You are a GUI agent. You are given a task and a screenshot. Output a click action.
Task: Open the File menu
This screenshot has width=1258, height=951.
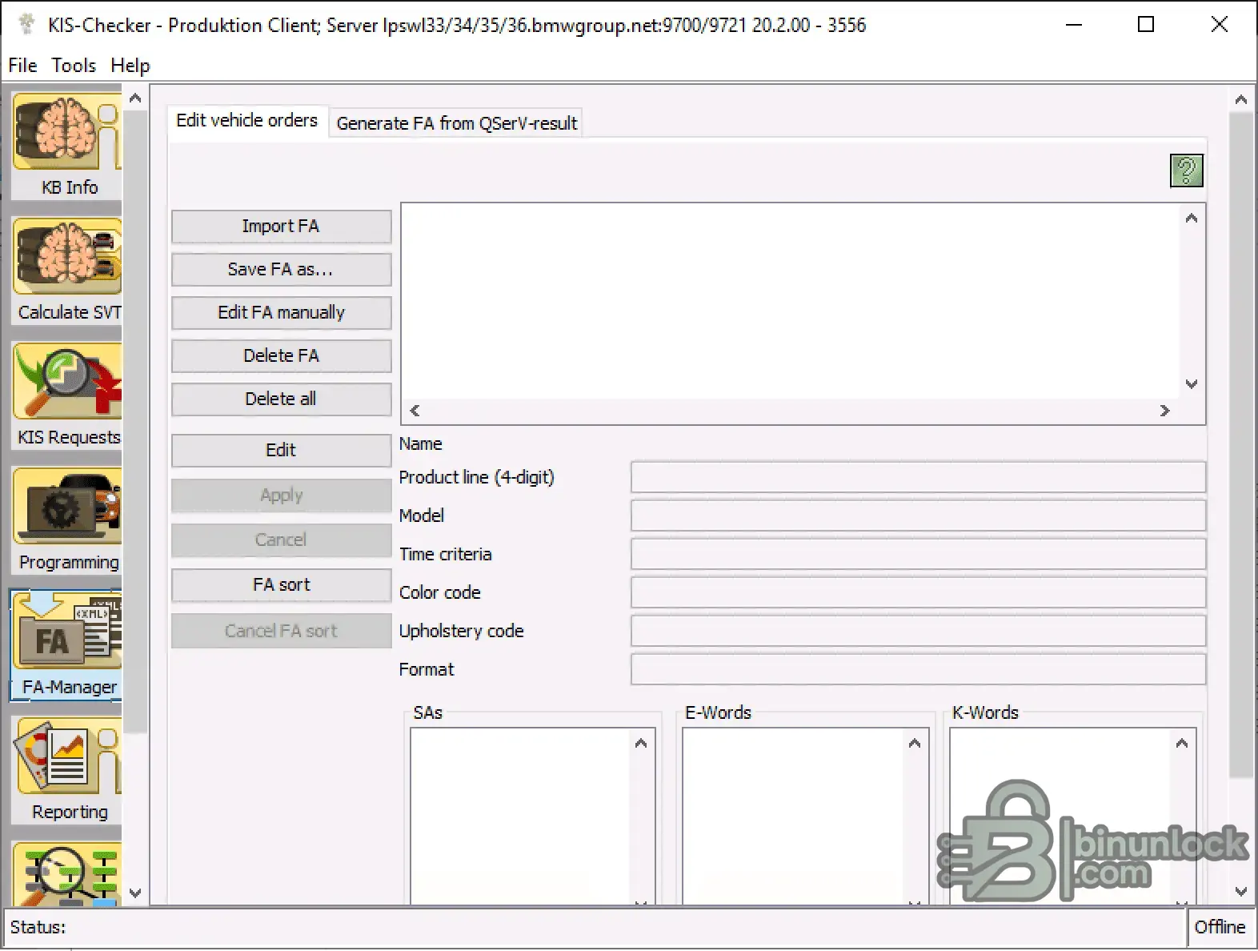tap(22, 66)
